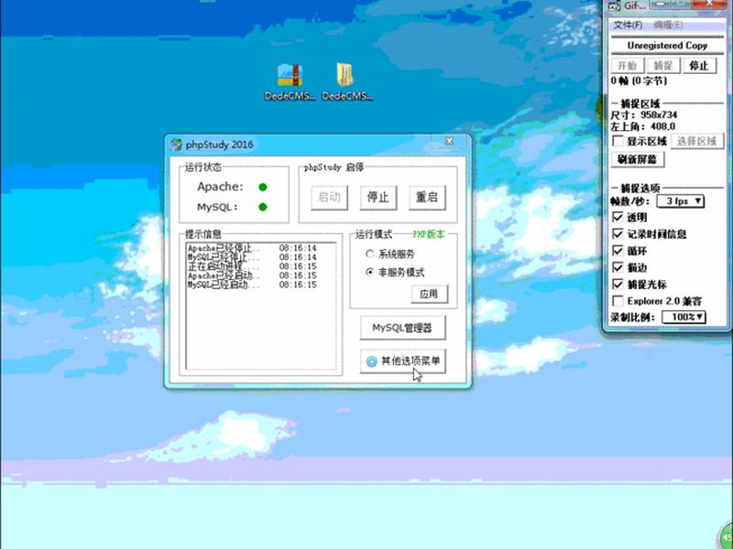
Task: Click the '尺寸: 958x734' capture size text
Action: coord(644,115)
